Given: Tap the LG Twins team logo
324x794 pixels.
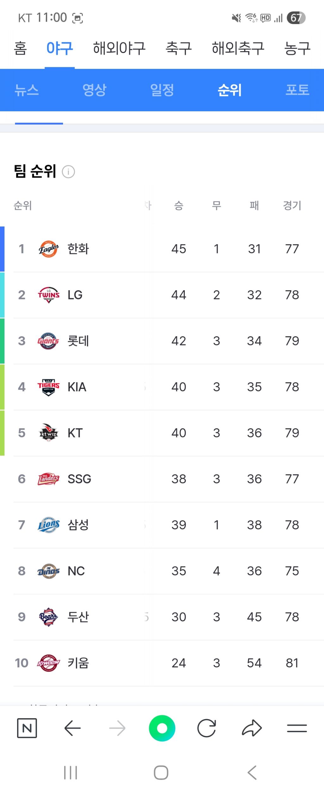Looking at the screenshot, I should (x=48, y=295).
